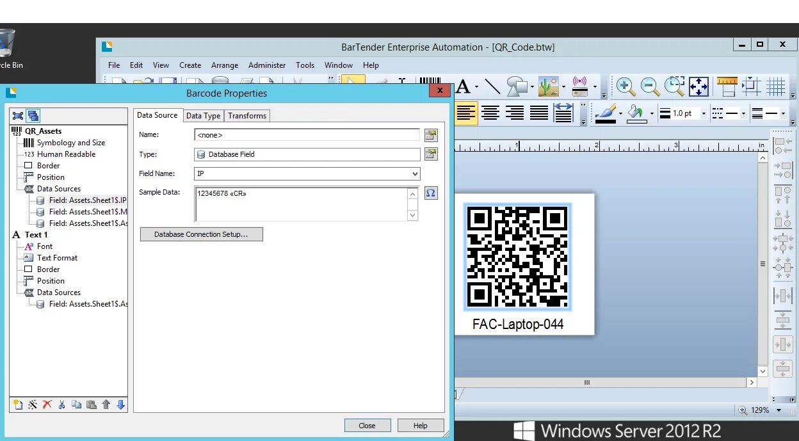The height and width of the screenshot is (441, 799).
Task: Click the Database Connection Setup button
Action: [201, 234]
